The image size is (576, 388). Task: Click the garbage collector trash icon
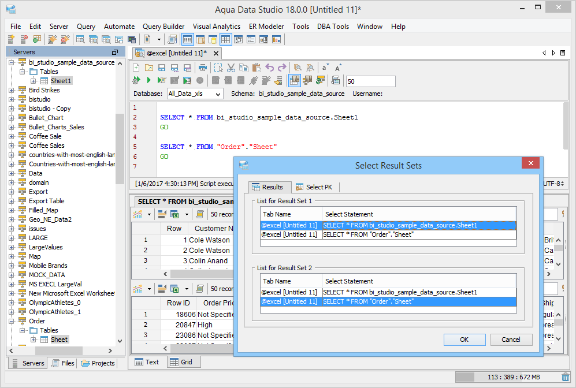[x=566, y=377]
